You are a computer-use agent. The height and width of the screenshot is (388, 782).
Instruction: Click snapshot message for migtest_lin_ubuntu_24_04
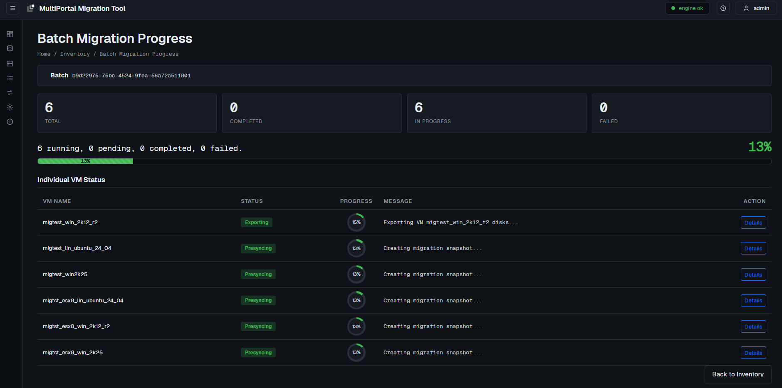433,248
